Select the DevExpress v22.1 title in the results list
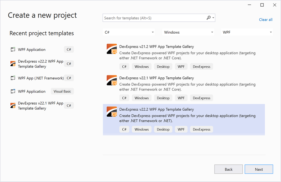This screenshot has height=182, width=281. click(x=156, y=78)
